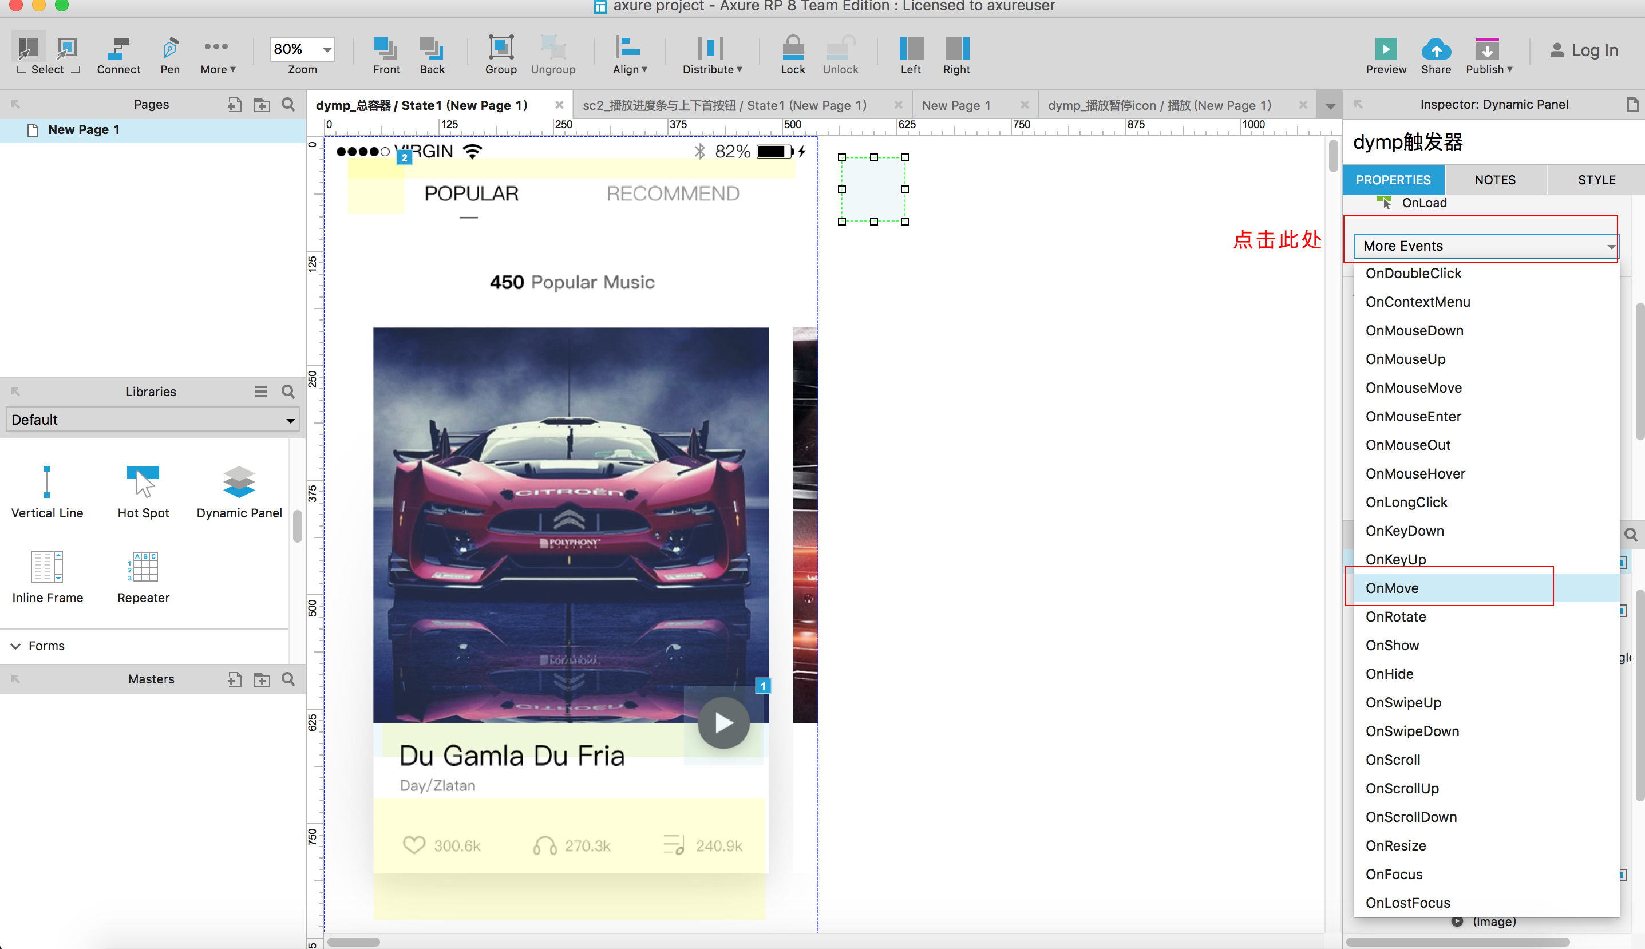This screenshot has width=1645, height=949.
Task: Open Libraries options menu icon
Action: click(260, 391)
